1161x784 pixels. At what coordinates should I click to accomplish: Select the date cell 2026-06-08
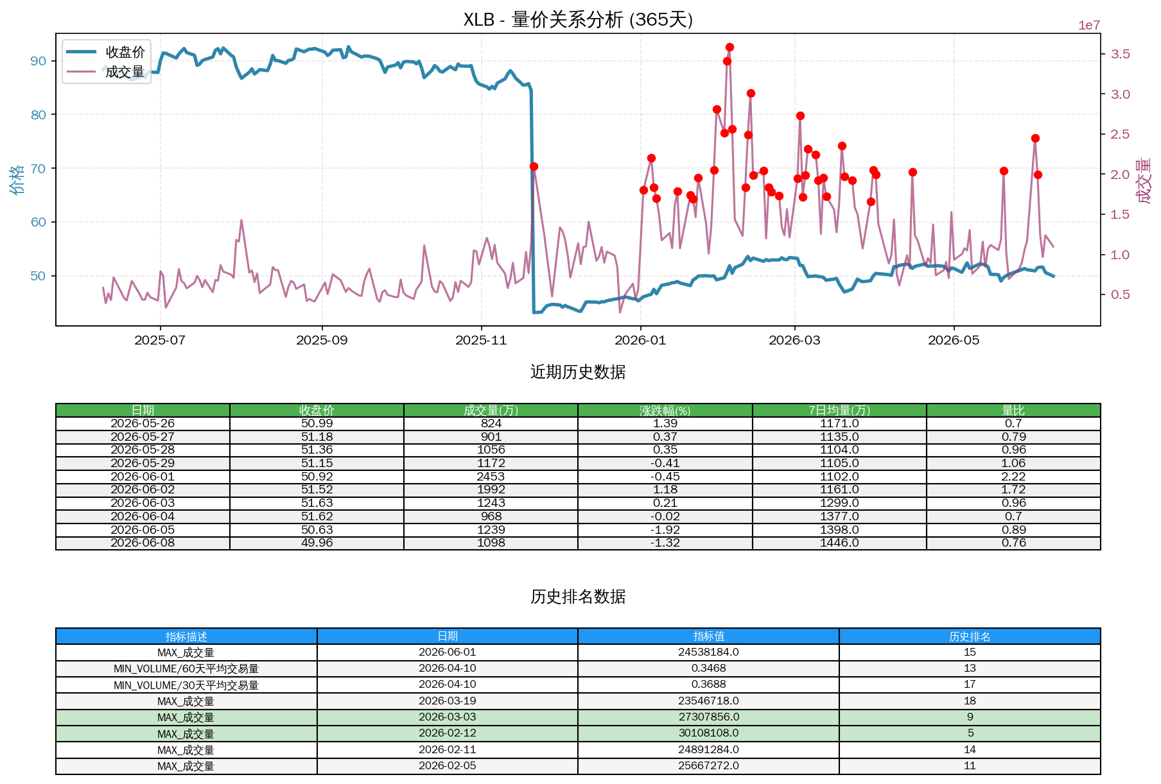pyautogui.click(x=143, y=543)
